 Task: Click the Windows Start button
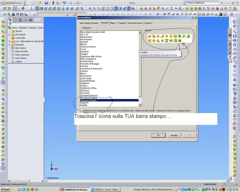(x=5, y=190)
